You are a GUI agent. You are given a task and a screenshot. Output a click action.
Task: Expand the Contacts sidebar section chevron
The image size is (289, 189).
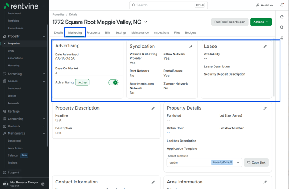[44, 126]
